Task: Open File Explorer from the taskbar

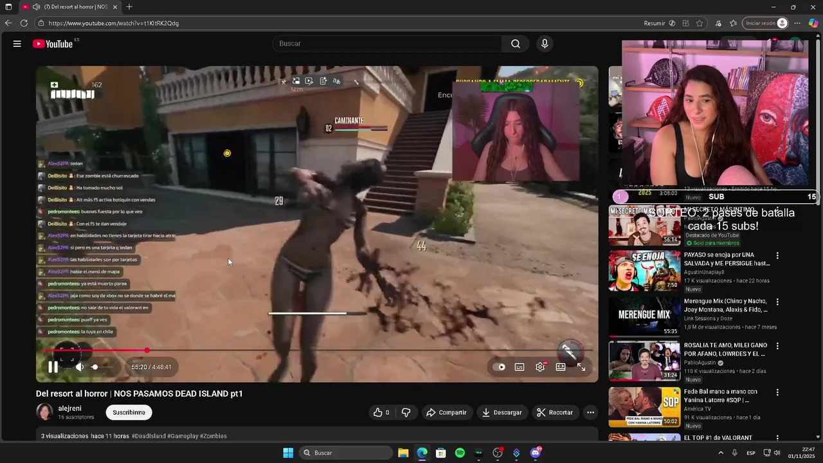Action: 403,453
